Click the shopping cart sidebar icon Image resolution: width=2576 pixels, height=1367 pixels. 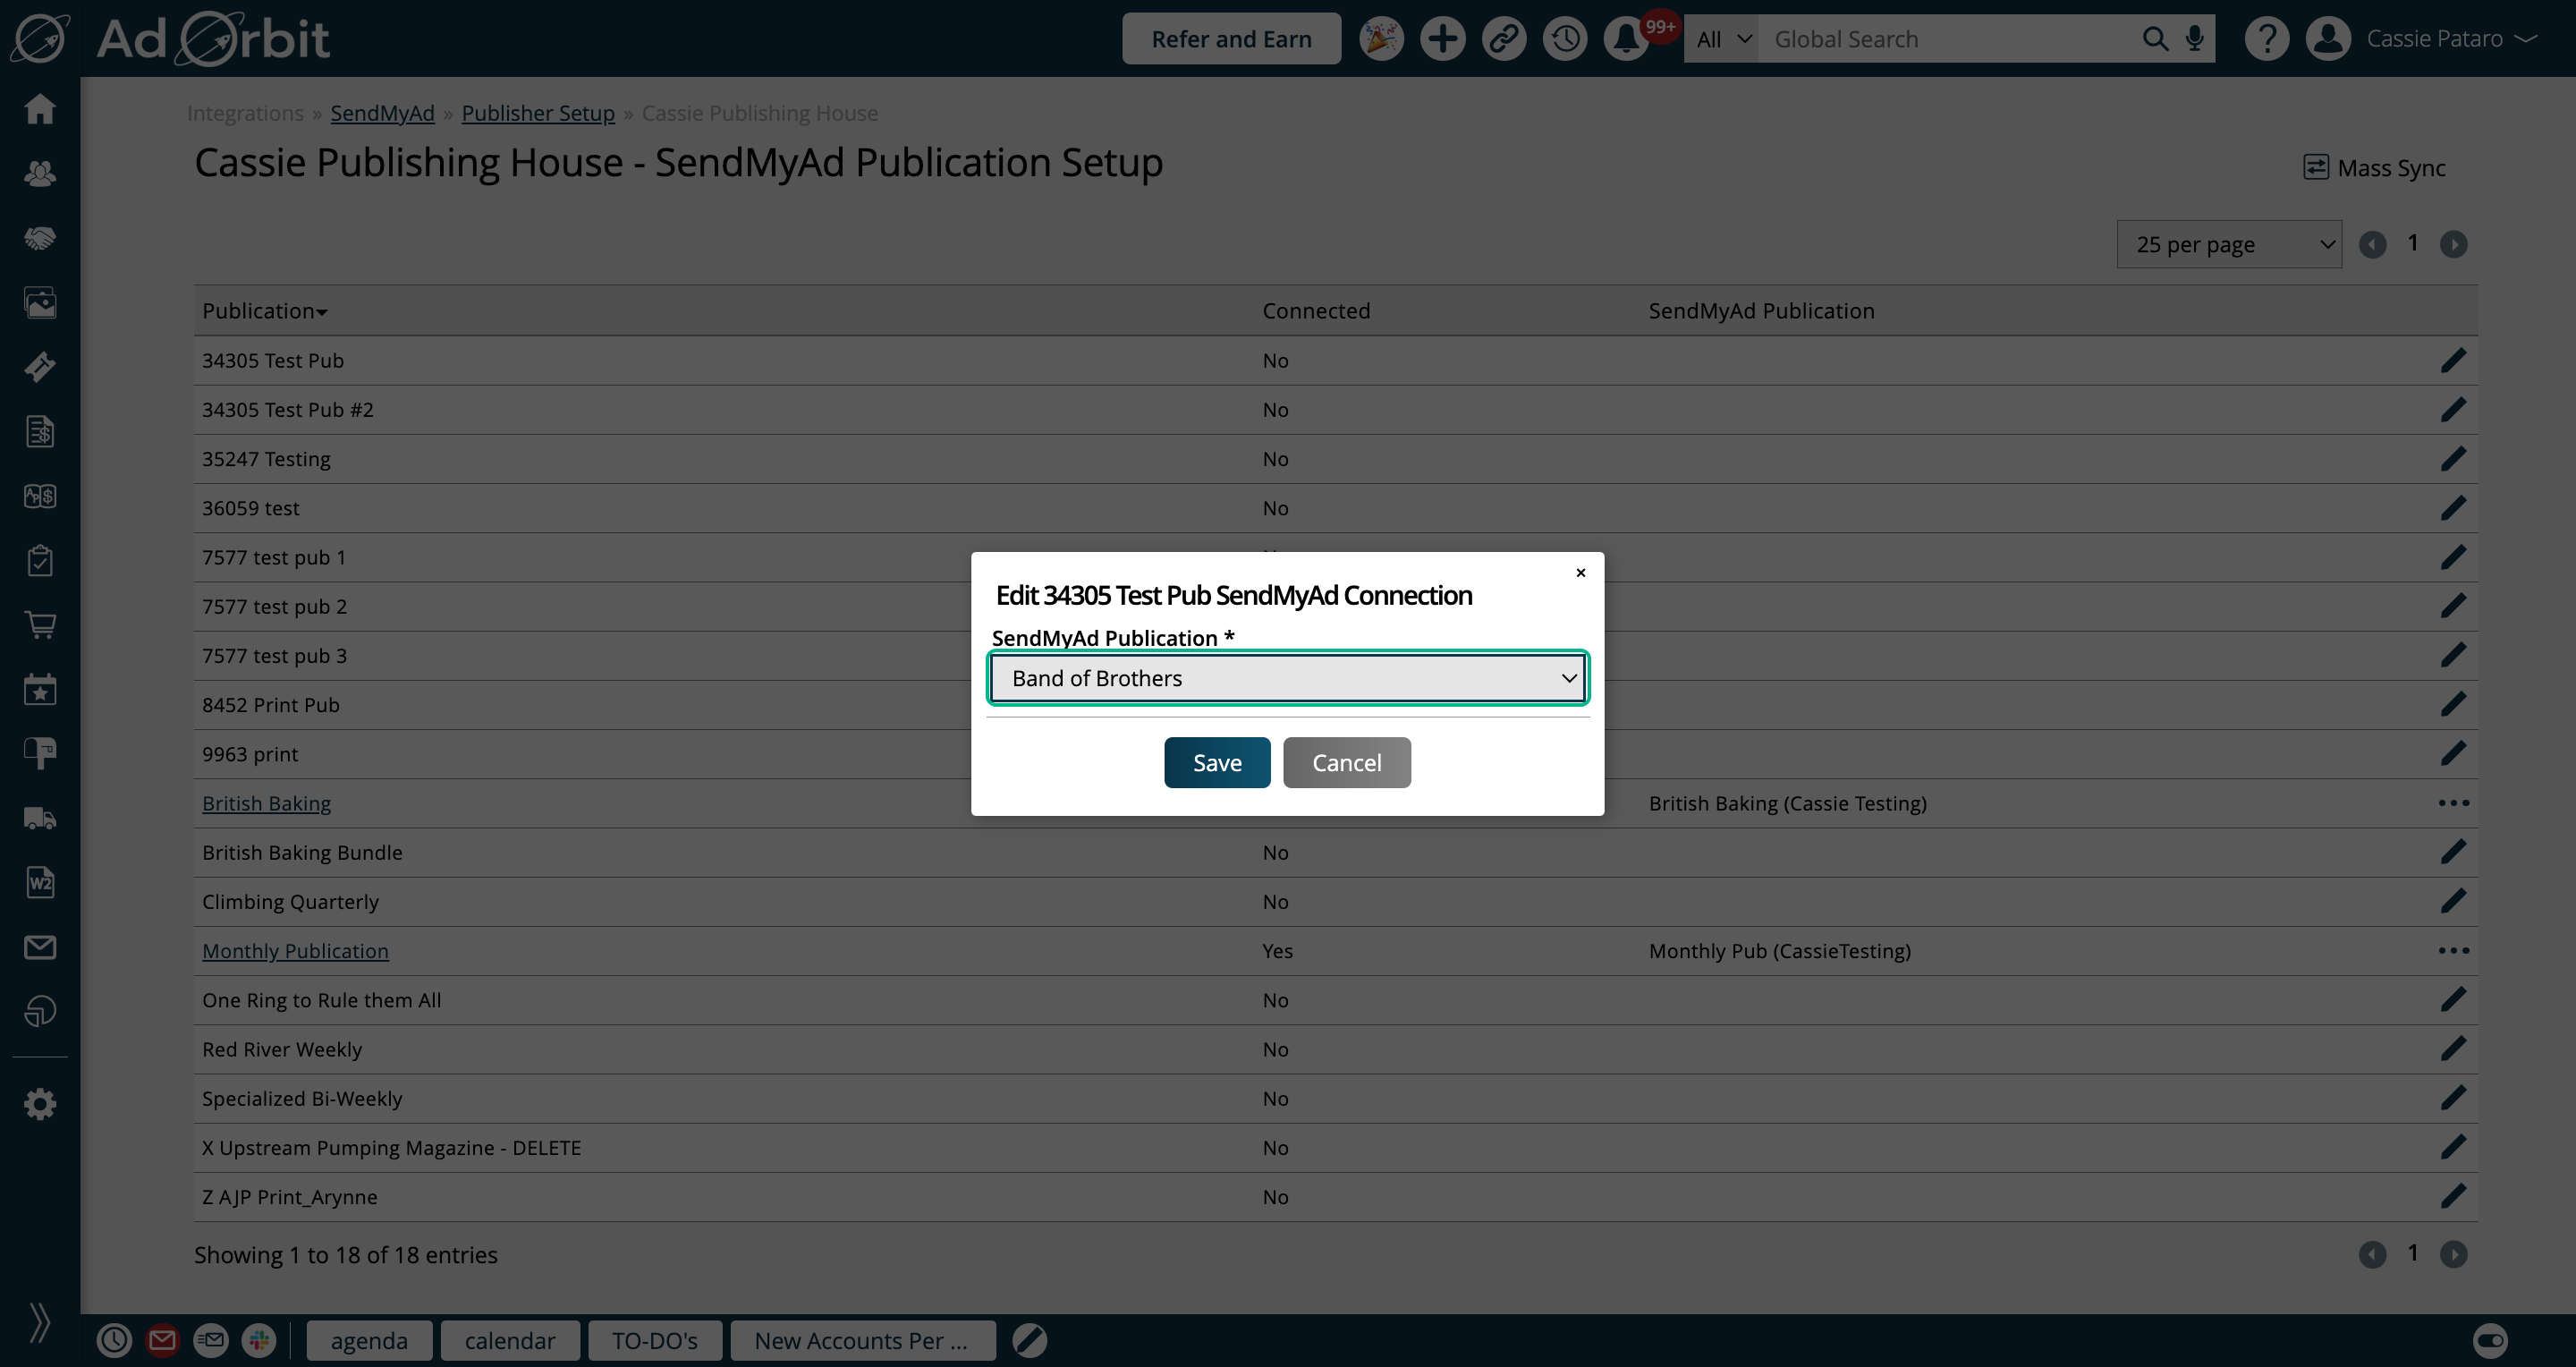pyautogui.click(x=40, y=625)
